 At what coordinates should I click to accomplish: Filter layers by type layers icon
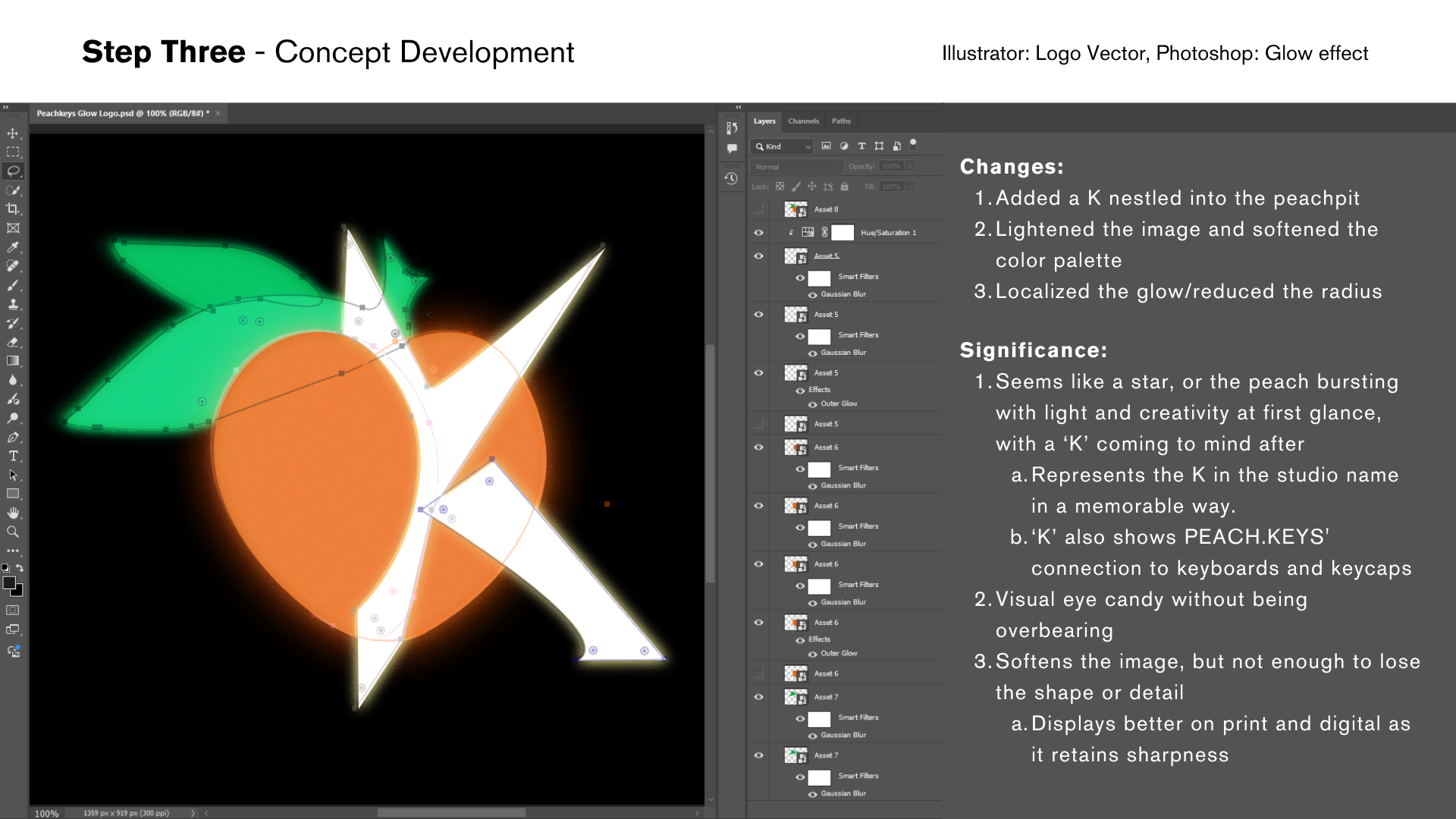click(x=861, y=146)
